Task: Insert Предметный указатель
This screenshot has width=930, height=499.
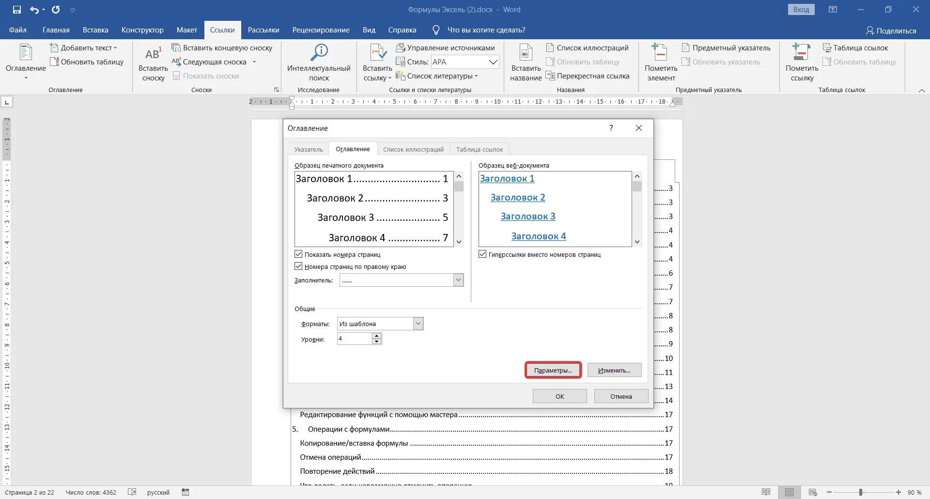Action: [x=726, y=47]
